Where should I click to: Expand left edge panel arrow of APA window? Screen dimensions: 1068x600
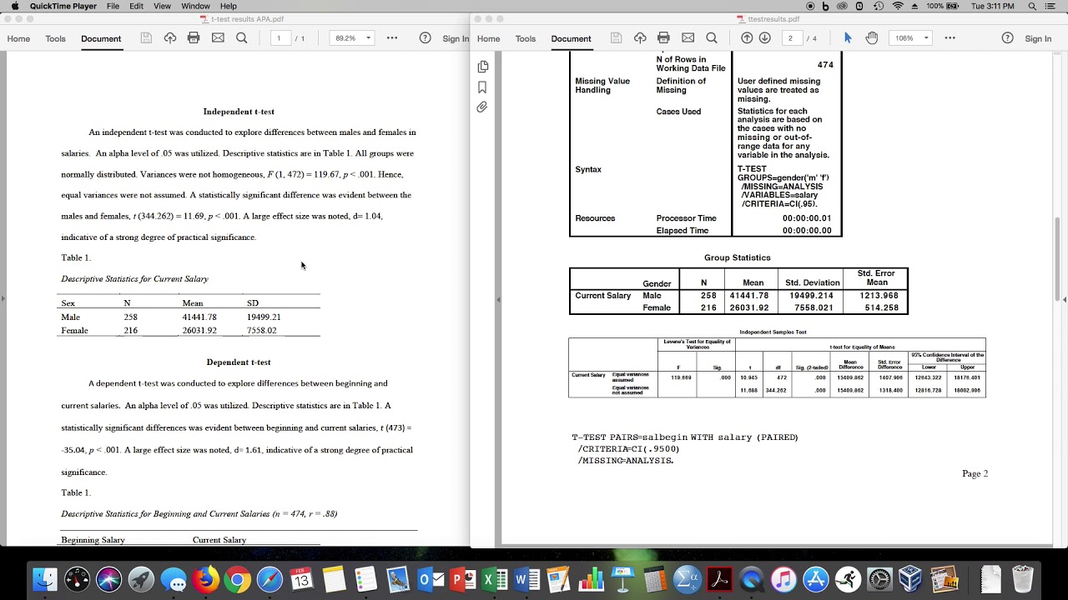(3, 299)
